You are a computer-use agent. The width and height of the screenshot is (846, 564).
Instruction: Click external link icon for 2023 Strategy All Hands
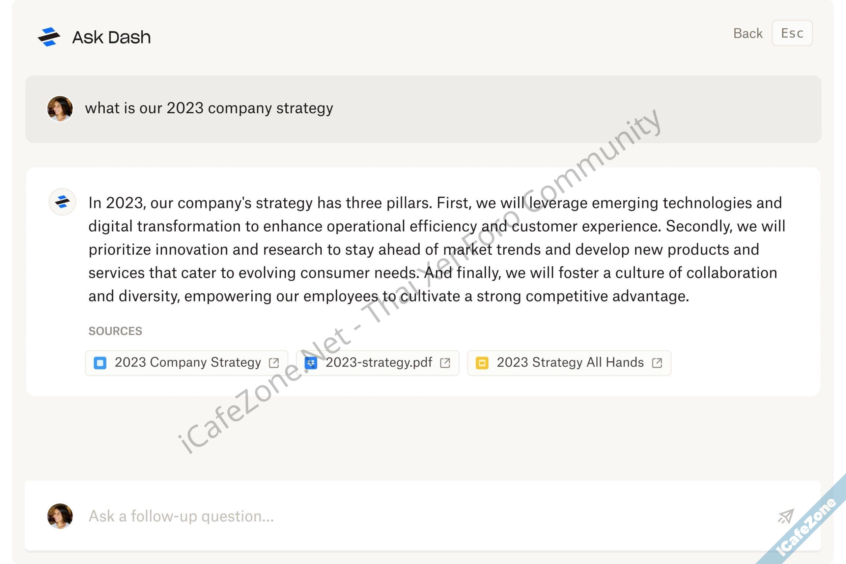[x=657, y=363]
